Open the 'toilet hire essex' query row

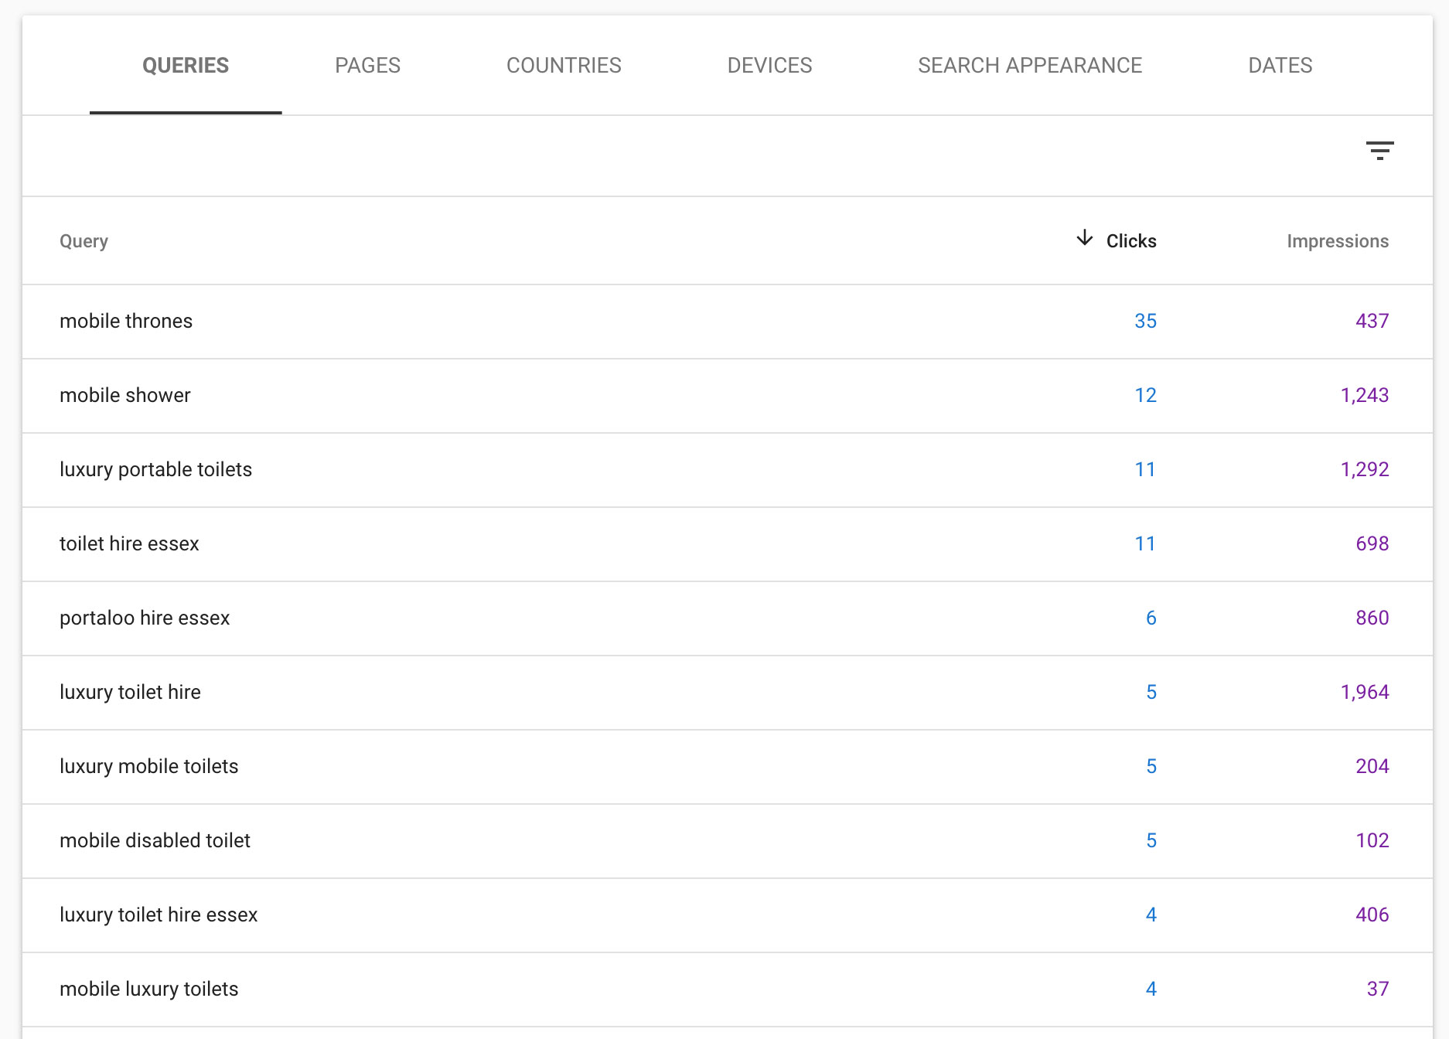click(x=727, y=544)
